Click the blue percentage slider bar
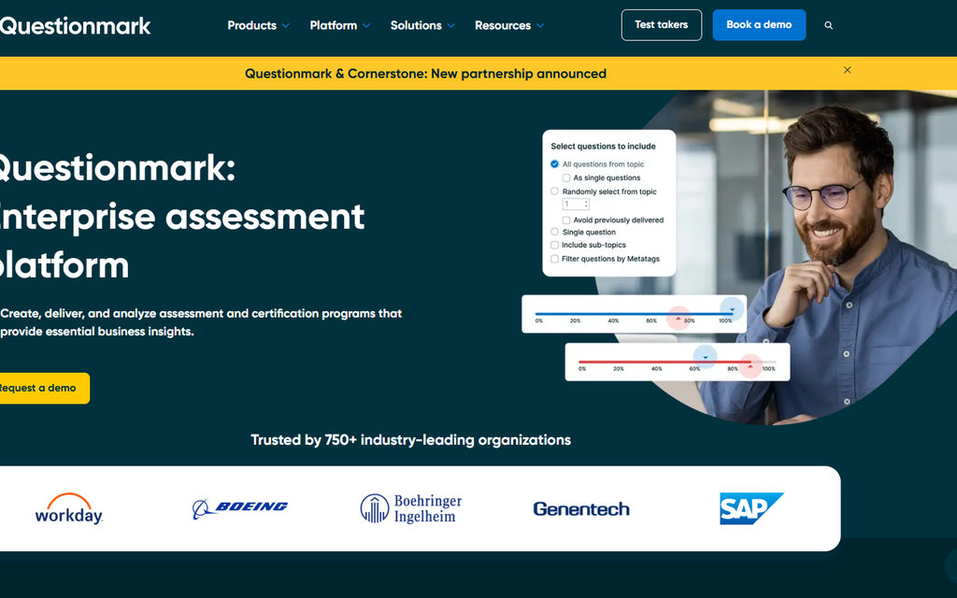 point(634,314)
